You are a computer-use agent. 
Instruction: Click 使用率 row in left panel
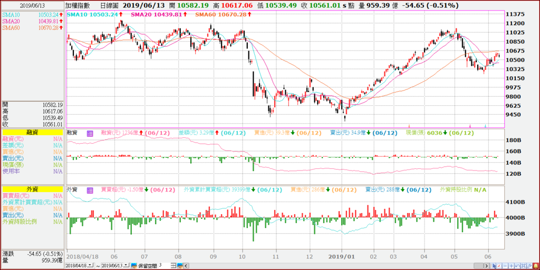click(x=32, y=171)
